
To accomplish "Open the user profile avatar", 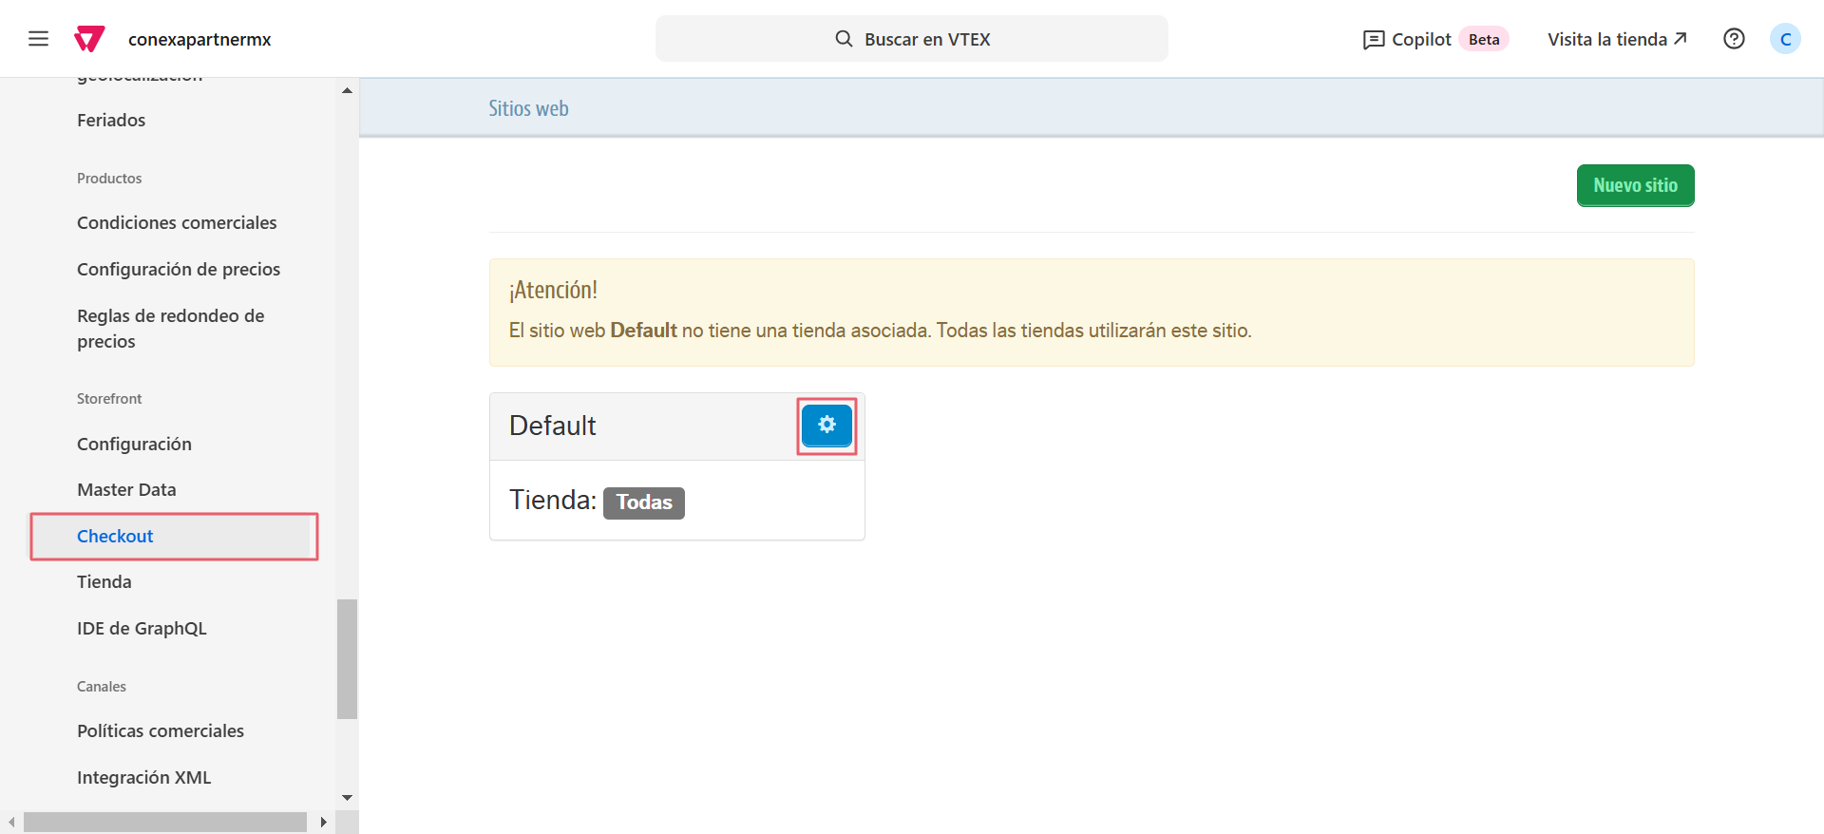I will pos(1785,39).
